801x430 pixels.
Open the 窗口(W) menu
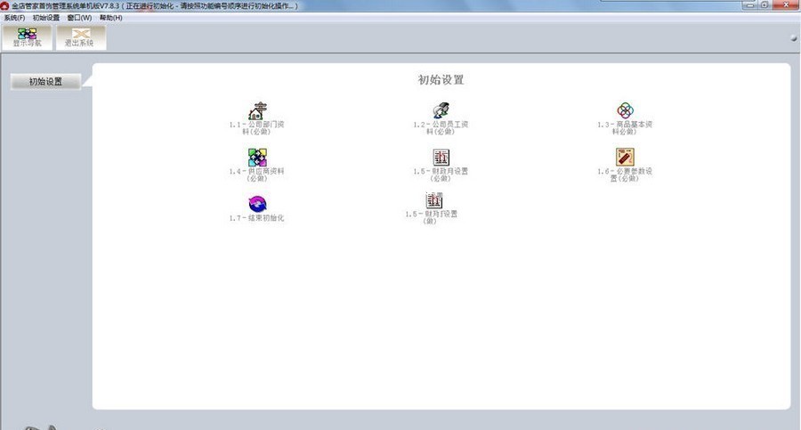pos(79,18)
